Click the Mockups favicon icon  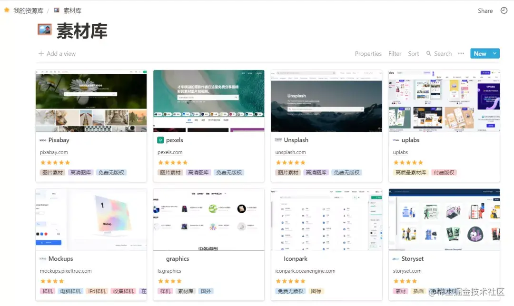pos(43,259)
